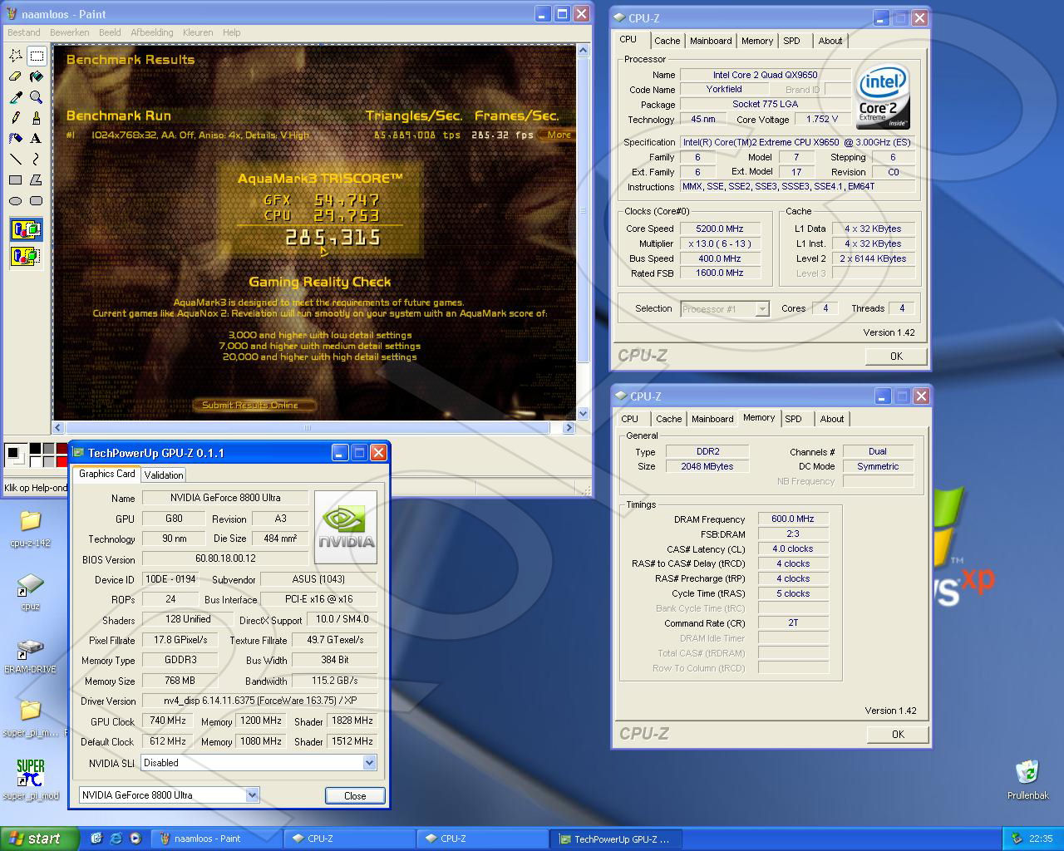Open the Cache tab in bottom CPU-Z window

point(668,419)
